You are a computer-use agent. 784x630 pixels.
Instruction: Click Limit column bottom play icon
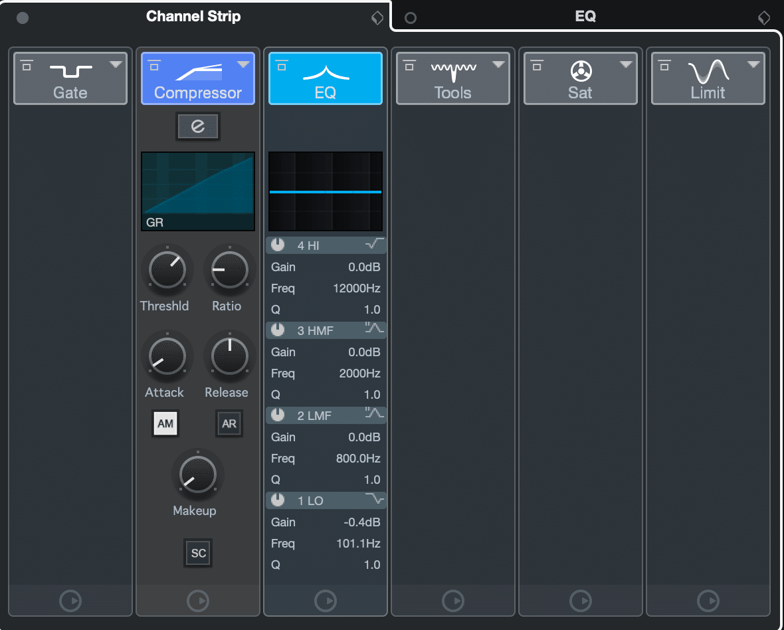[708, 601]
